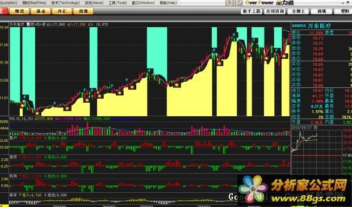Open the 商城 store button
Screen dimensions: 352x207
[x=322, y=11]
